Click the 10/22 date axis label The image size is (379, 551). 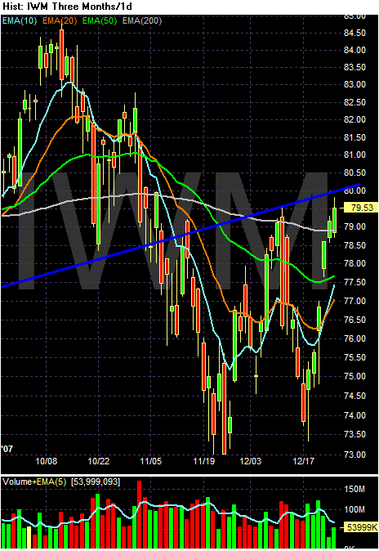98,461
